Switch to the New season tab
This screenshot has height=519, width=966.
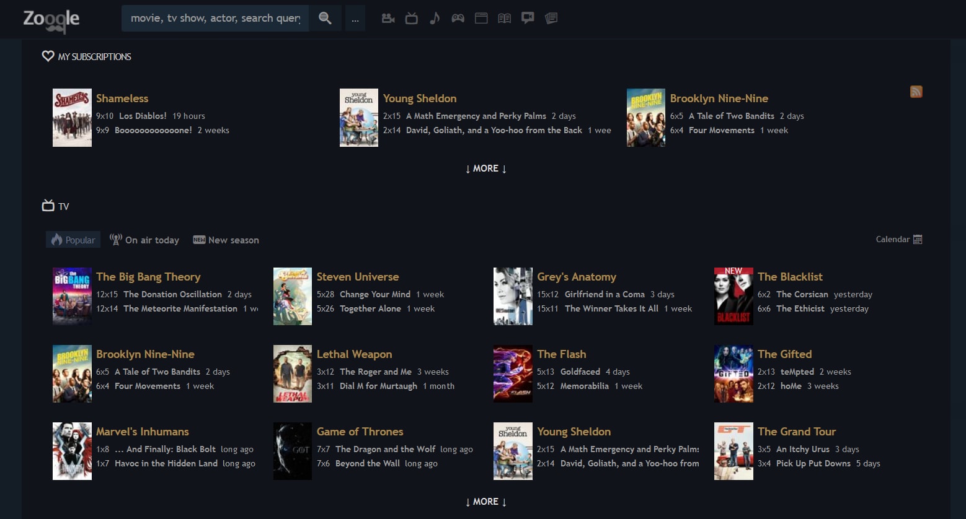point(226,240)
